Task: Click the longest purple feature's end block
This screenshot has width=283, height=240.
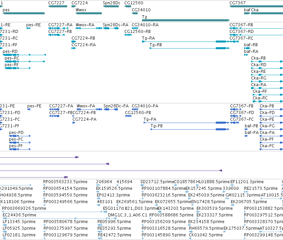Action: tap(220, 171)
